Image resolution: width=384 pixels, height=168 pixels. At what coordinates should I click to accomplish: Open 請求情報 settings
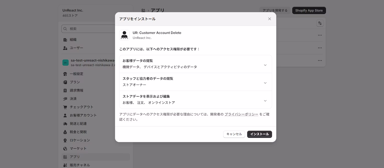pos(95,90)
